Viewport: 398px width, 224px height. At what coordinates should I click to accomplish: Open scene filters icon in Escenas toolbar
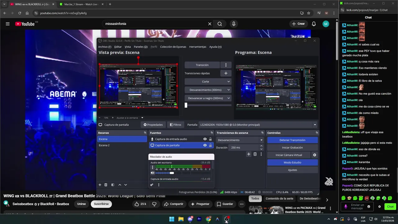[x=113, y=185]
